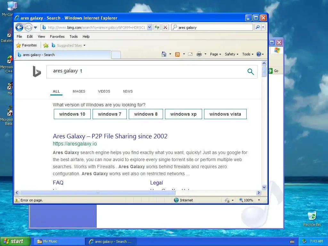Choose the windows 7 suggestion button

coord(110,114)
